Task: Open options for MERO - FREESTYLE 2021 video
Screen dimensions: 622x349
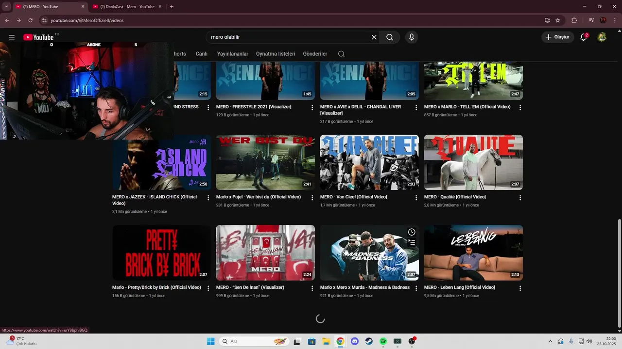Action: point(312,108)
